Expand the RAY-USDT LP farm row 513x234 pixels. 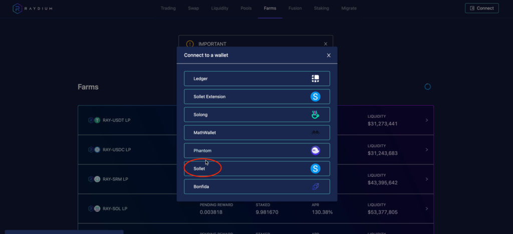pos(427,120)
